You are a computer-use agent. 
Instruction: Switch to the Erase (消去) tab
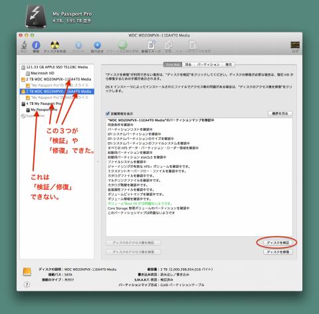pyautogui.click(x=188, y=64)
